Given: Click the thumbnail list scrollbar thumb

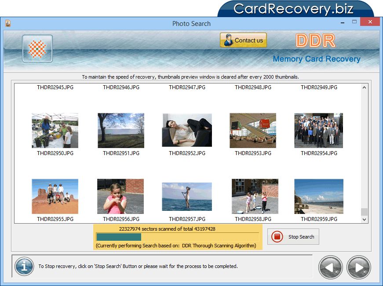Looking at the screenshot, I should coord(364,212).
